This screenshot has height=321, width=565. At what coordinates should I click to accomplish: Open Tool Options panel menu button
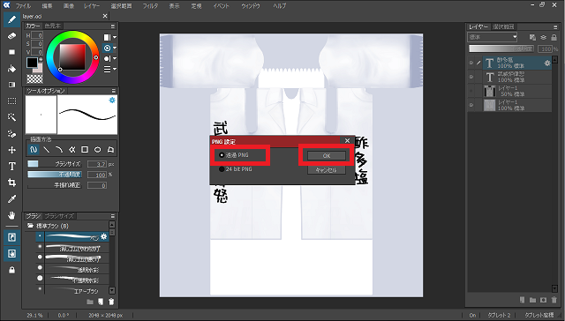[x=113, y=91]
